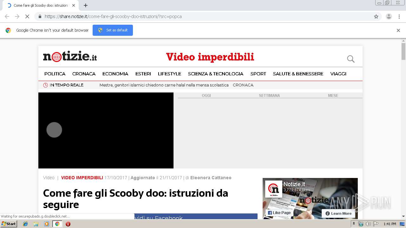This screenshot has height=228, width=406.
Task: Open the Start menu
Action: pos(9,224)
